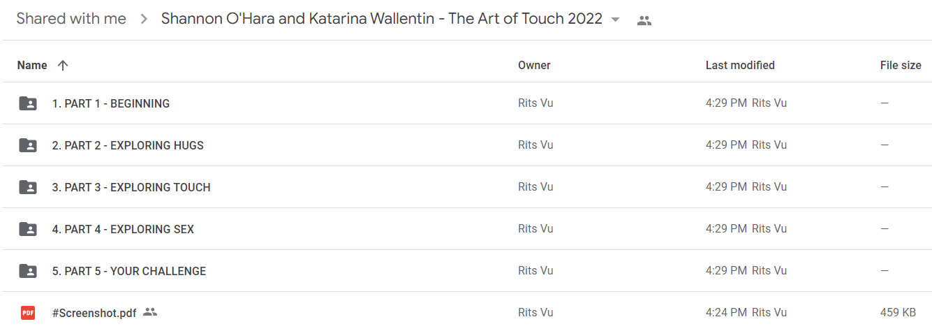Open the PART 1 - BEGINNING shared folder icon

28,103
